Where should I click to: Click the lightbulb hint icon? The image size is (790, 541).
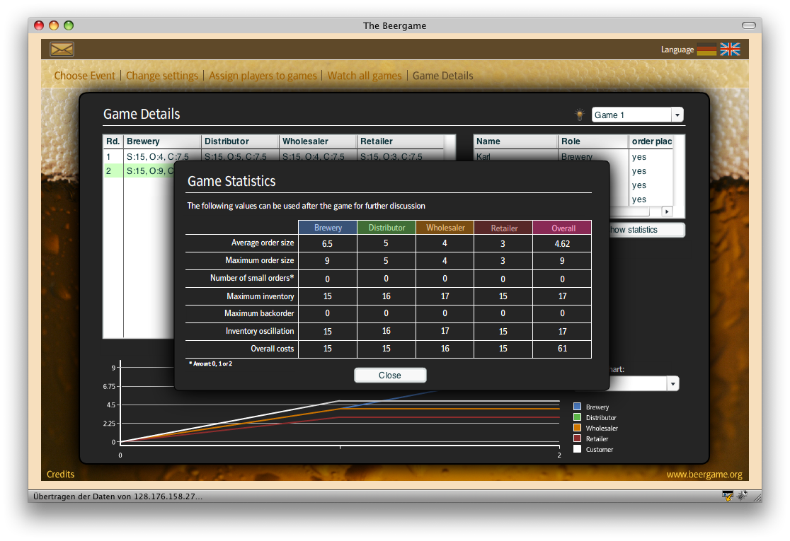coord(579,115)
